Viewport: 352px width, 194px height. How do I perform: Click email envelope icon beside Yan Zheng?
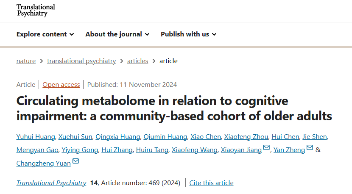[310, 148]
